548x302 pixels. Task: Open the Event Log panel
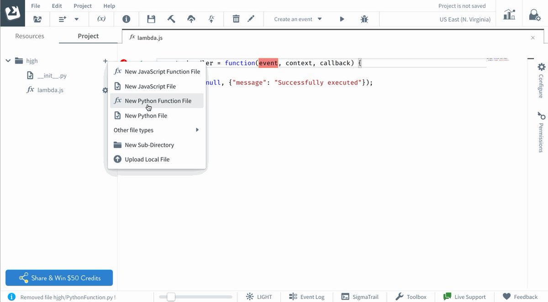click(x=306, y=297)
